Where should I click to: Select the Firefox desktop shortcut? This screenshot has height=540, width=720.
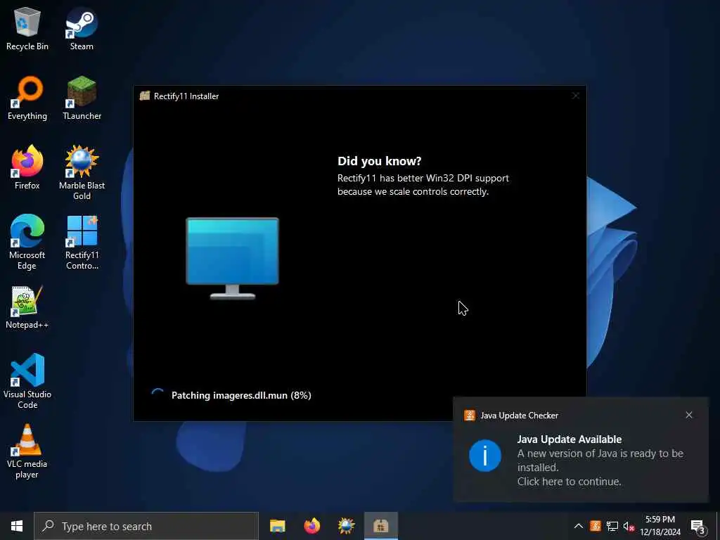tap(27, 167)
